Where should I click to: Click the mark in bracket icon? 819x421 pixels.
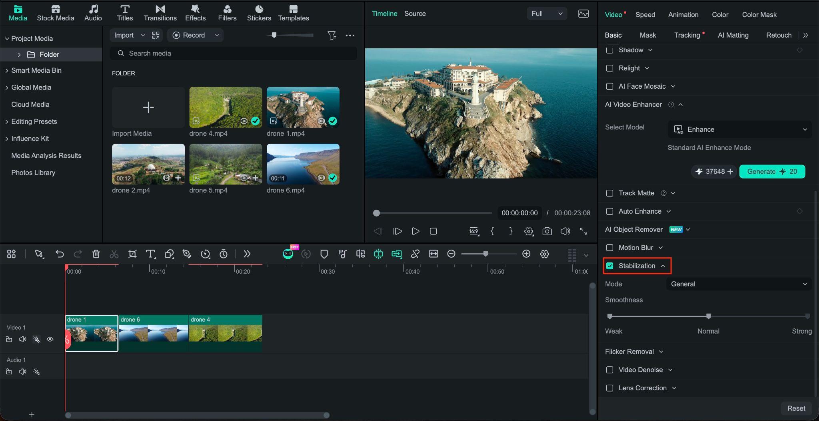point(492,231)
